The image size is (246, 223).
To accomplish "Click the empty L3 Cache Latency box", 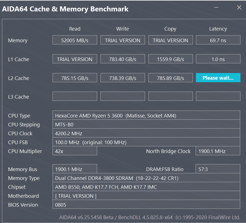I will coord(218,96).
